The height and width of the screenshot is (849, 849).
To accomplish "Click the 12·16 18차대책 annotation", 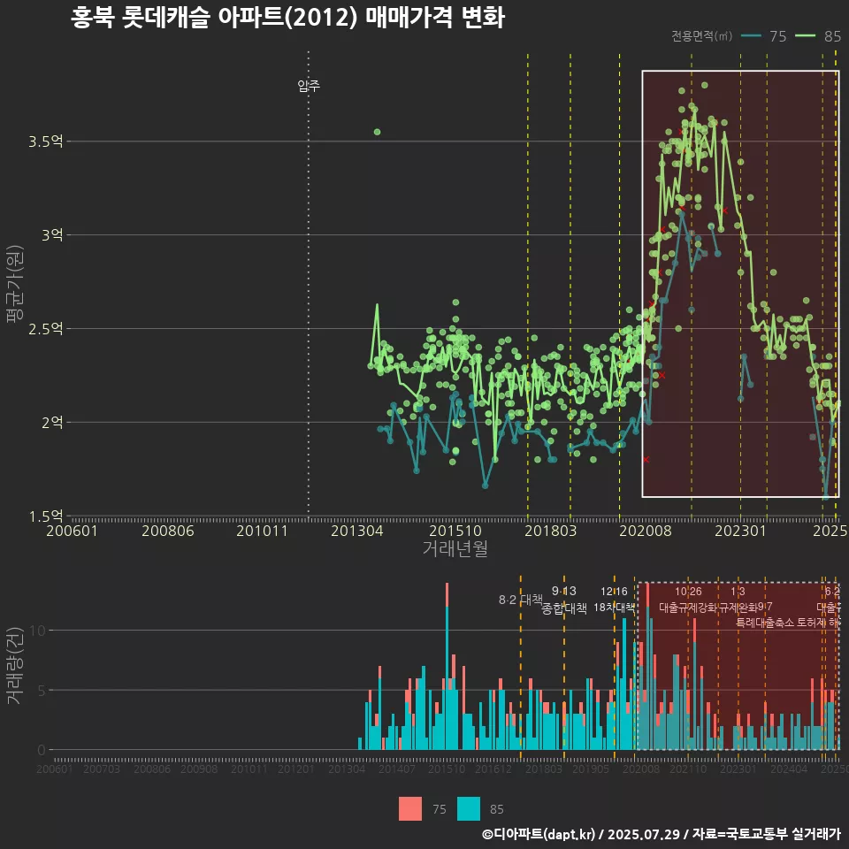I will [x=614, y=600].
